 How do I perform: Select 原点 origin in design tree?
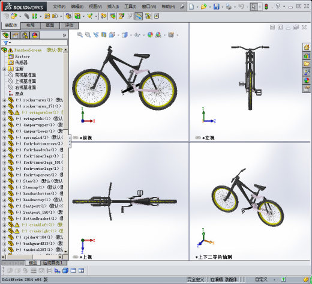[19, 94]
